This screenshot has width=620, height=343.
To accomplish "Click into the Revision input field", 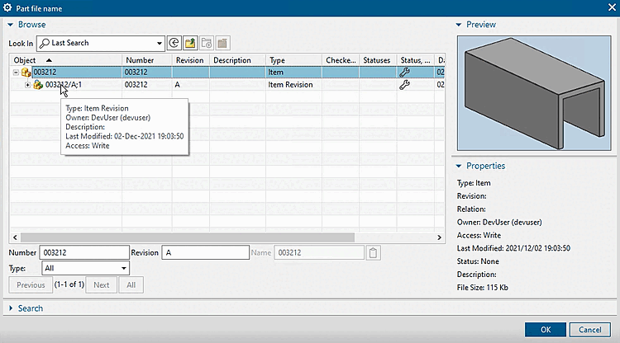I will 205,253.
